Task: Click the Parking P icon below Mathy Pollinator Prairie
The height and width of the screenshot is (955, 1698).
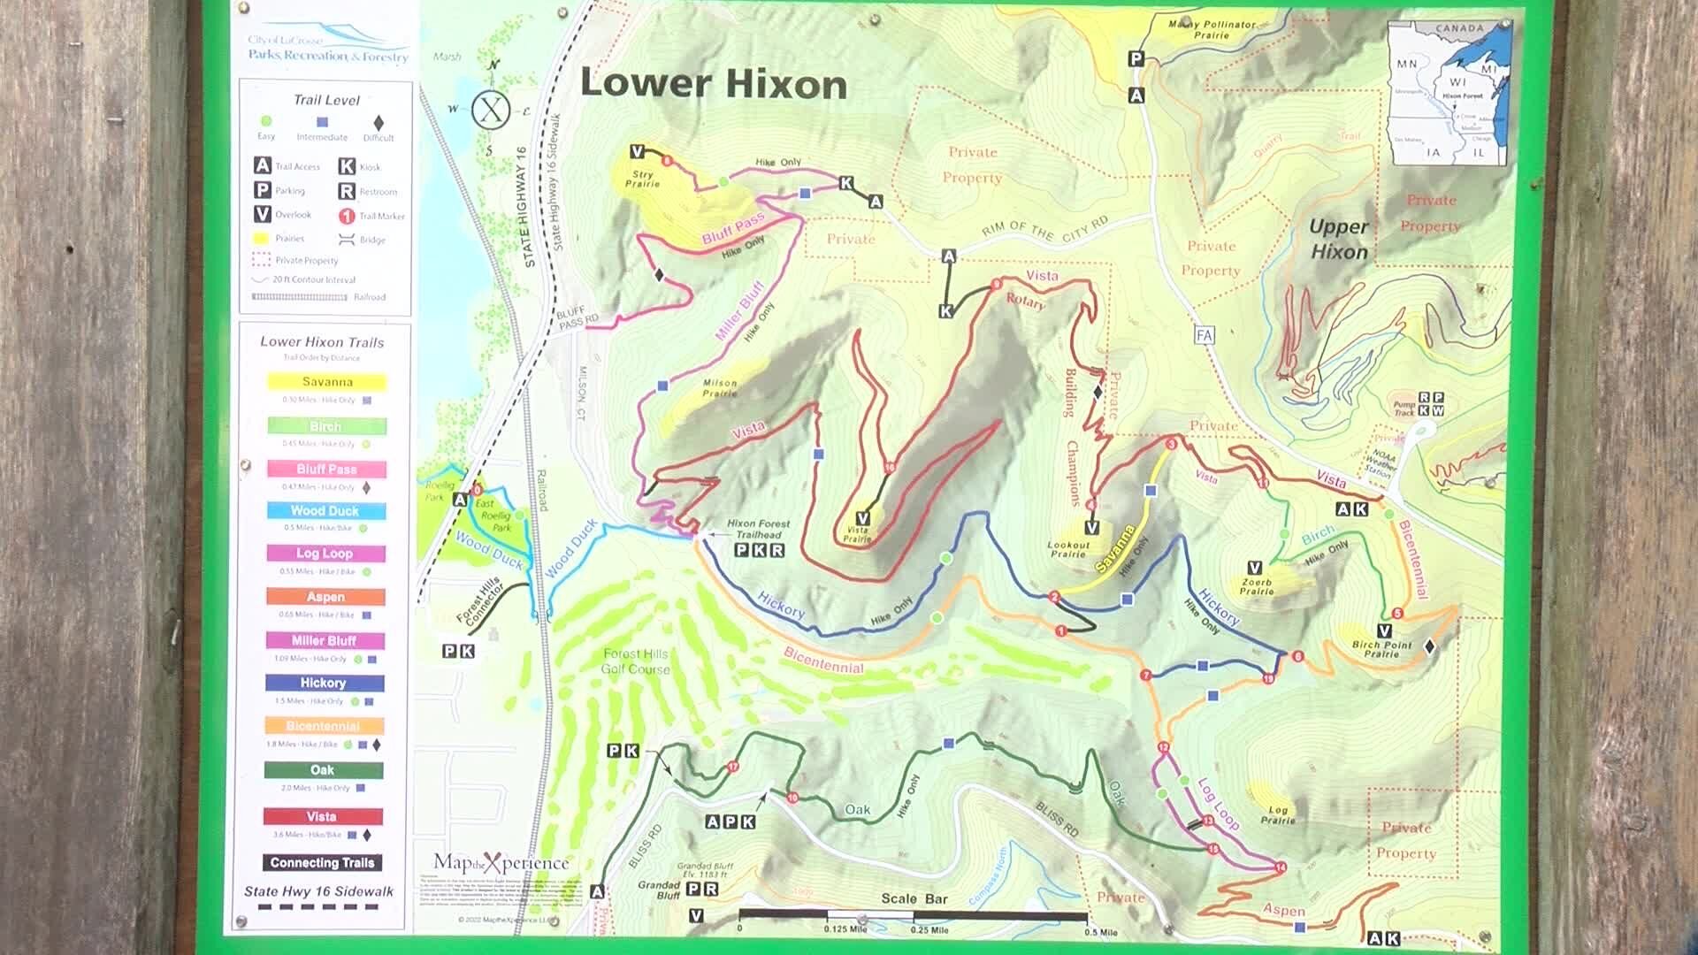Action: click(x=1136, y=59)
